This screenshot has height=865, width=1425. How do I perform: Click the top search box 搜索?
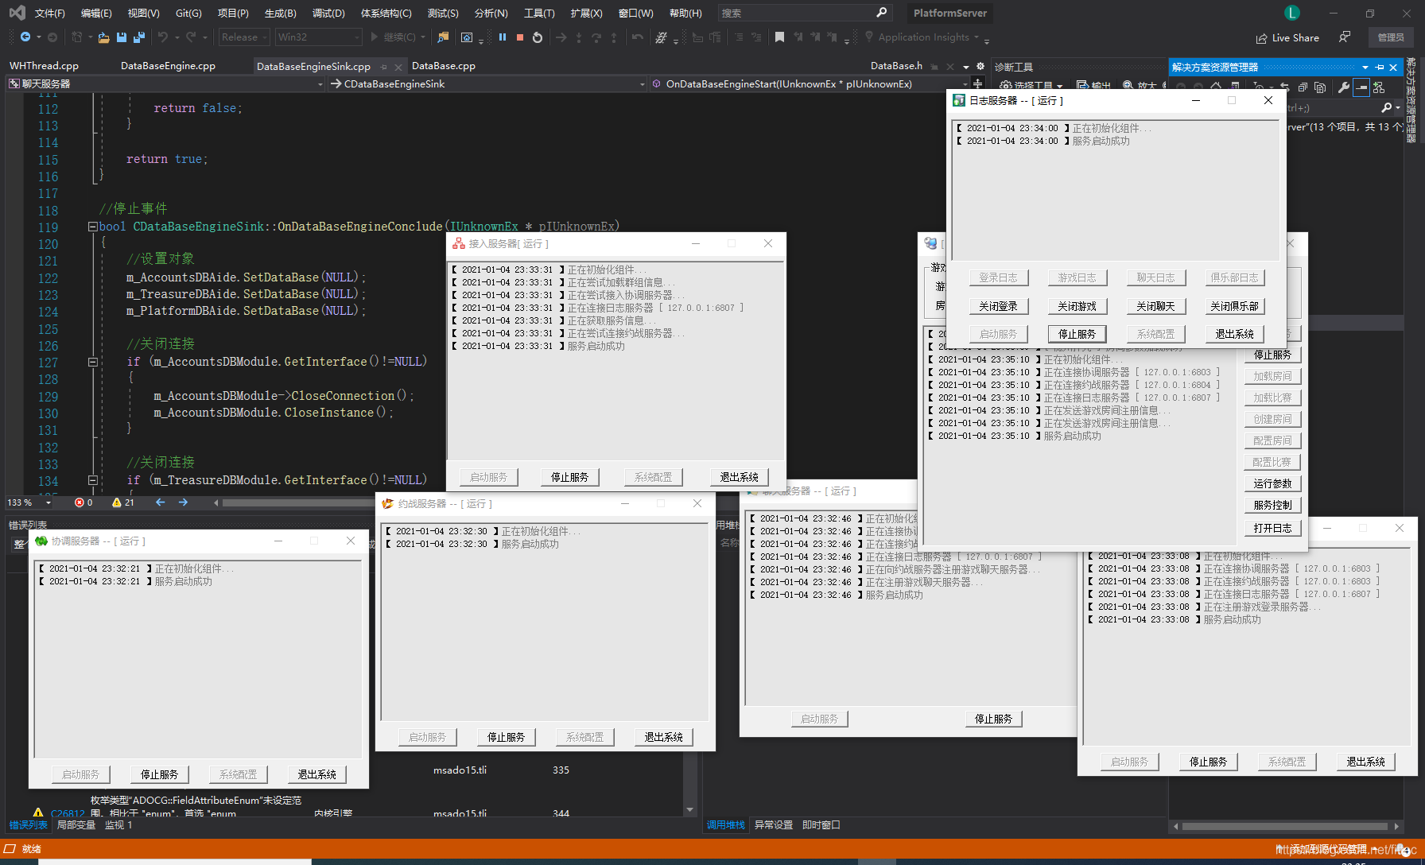[x=803, y=14]
